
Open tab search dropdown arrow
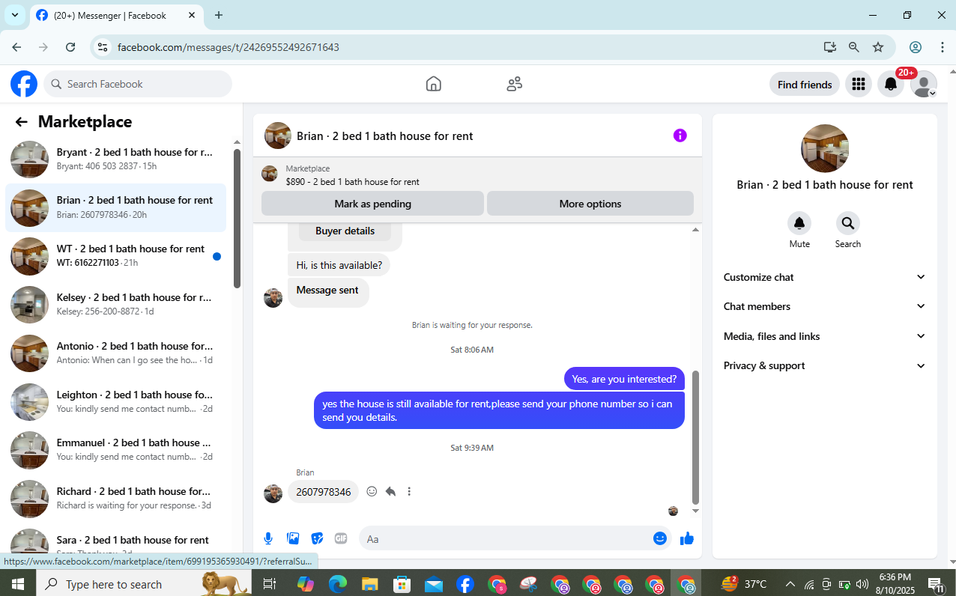(14, 15)
